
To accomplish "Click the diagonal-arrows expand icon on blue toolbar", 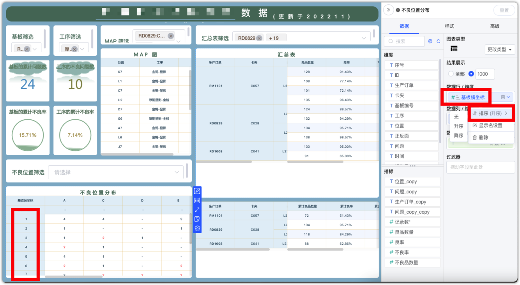I will click(x=197, y=210).
